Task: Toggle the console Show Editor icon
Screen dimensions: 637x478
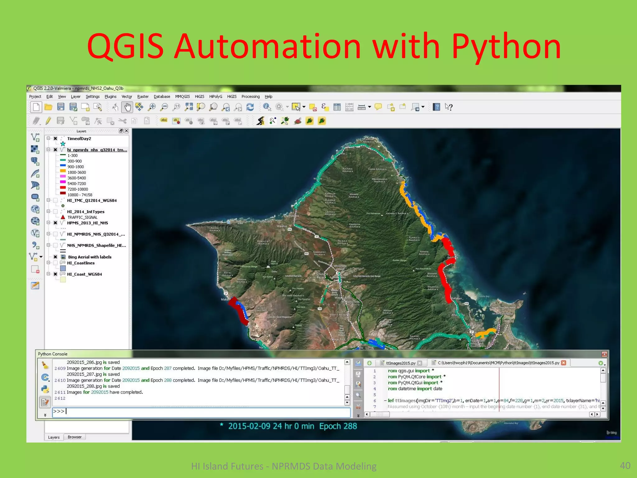Action: point(45,402)
